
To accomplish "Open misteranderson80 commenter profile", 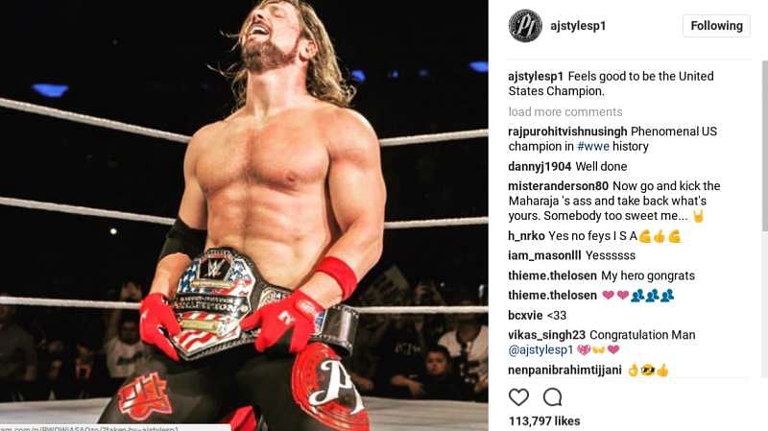I will click(559, 186).
